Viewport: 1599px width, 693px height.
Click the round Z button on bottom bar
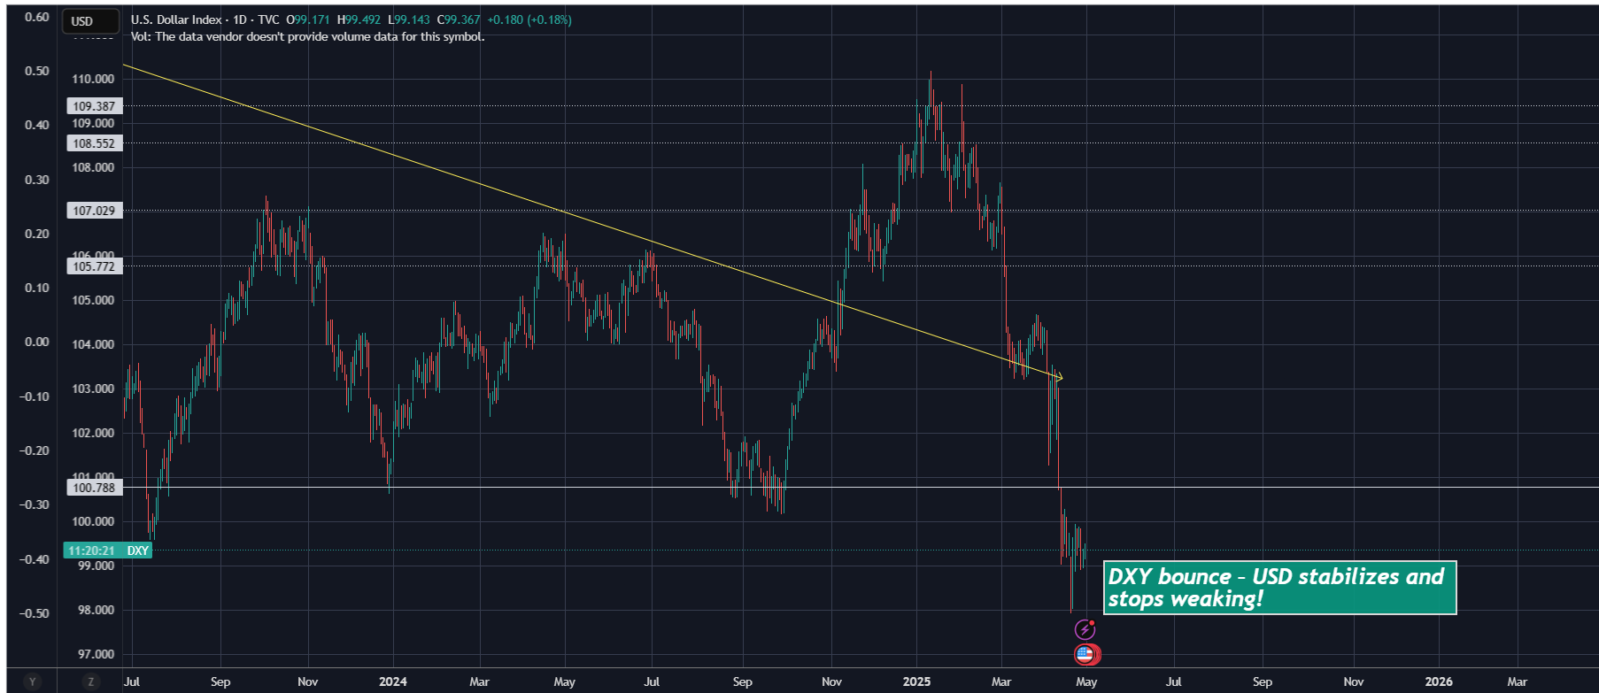90,681
